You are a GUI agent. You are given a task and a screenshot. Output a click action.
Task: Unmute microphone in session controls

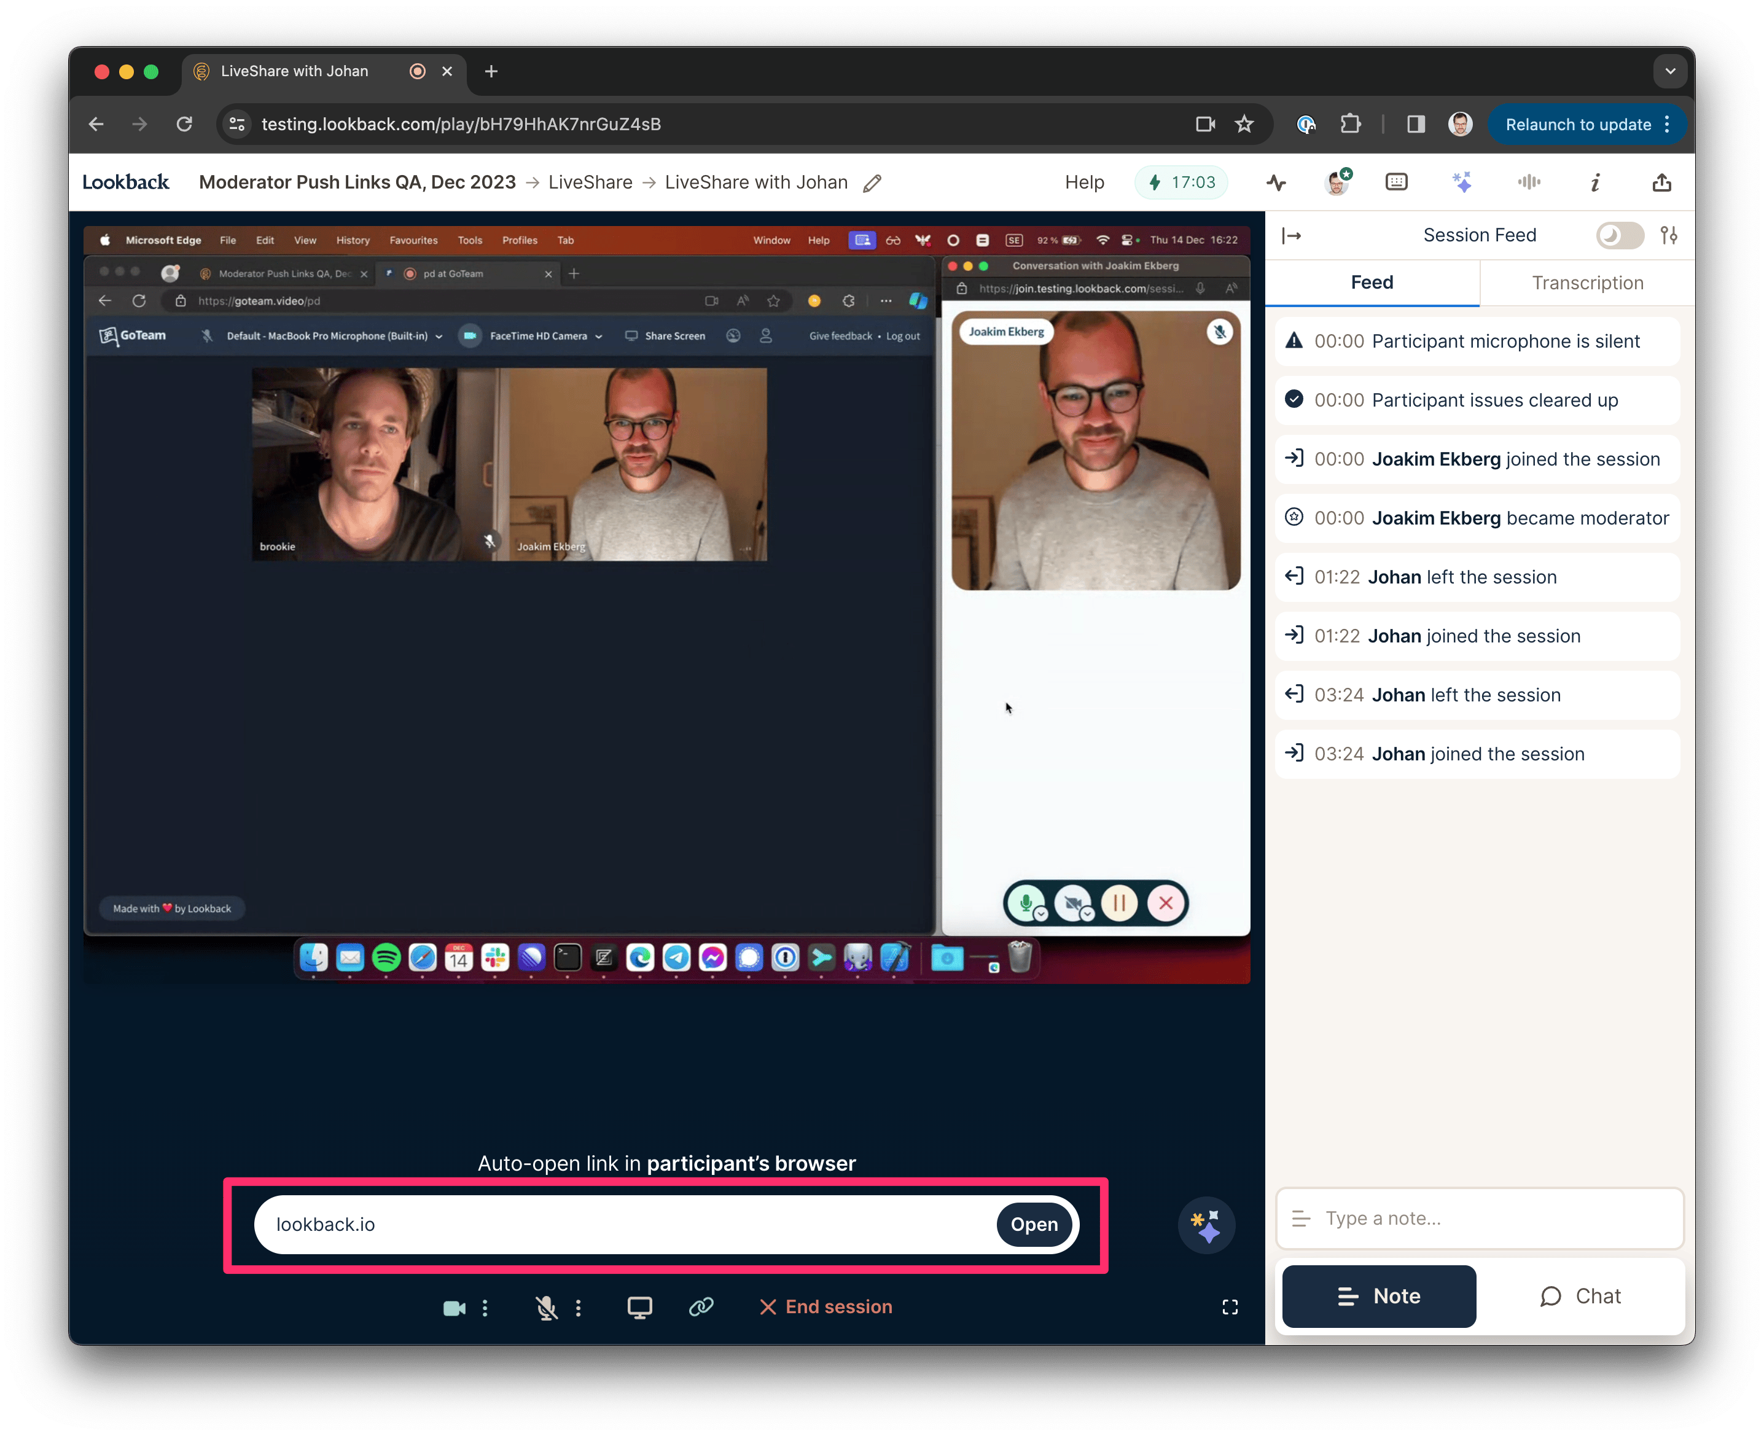(546, 1308)
